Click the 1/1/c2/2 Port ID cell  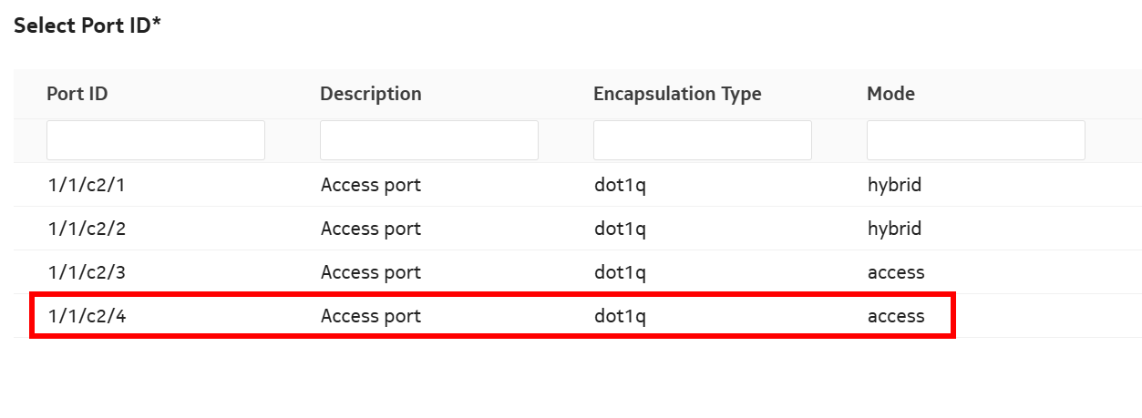point(87,229)
